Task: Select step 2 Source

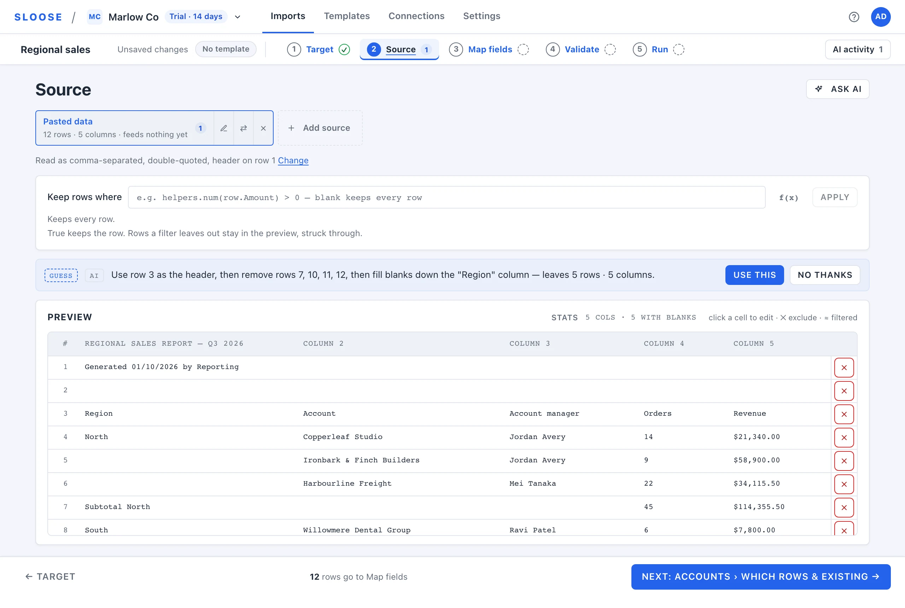Action: coord(399,49)
